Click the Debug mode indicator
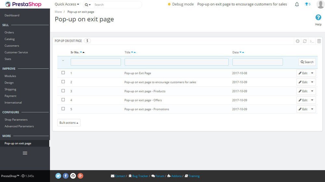The height and width of the screenshot is (182, 325). point(180,4)
